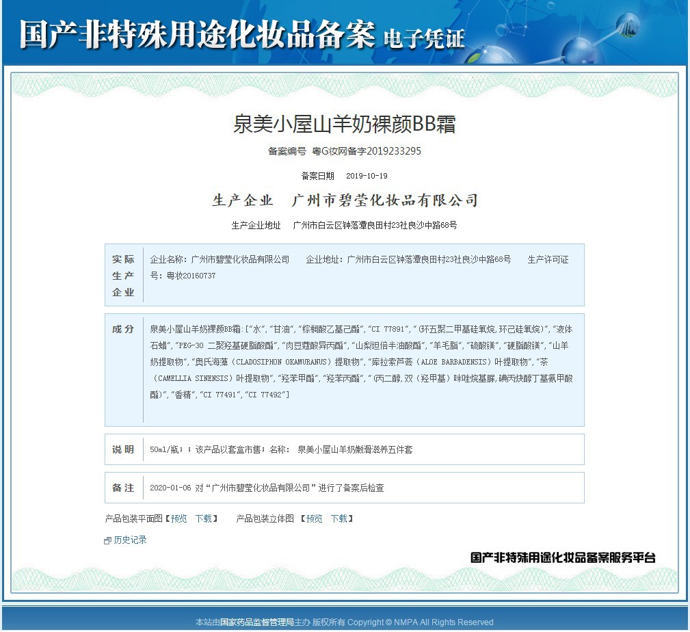
Task: Click the ingredient text ALOE BARBADENSIS
Action: pyautogui.click(x=453, y=363)
